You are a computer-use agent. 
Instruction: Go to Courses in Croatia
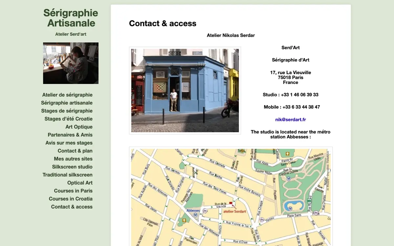tap(71, 199)
